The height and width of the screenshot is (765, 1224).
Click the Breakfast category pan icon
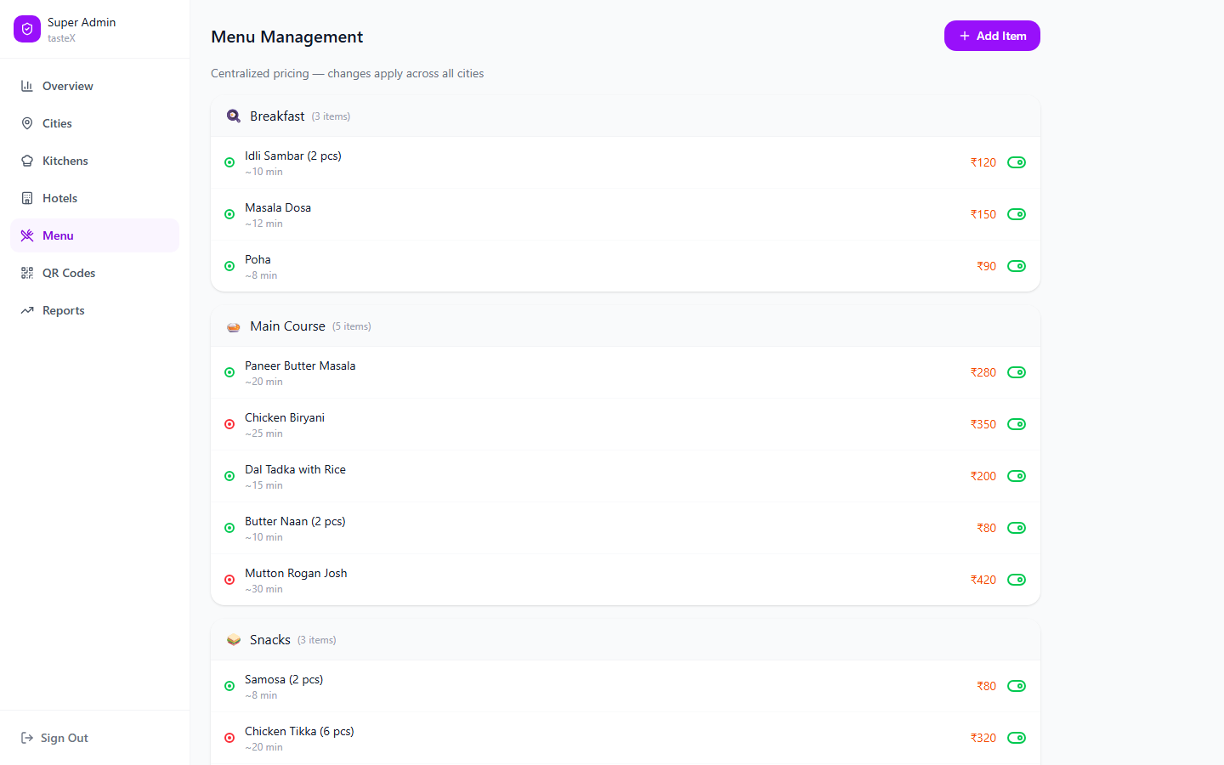[x=234, y=116]
